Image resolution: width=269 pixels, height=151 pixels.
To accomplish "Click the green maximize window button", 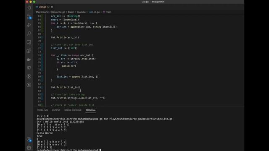I will tap(34, 2).
